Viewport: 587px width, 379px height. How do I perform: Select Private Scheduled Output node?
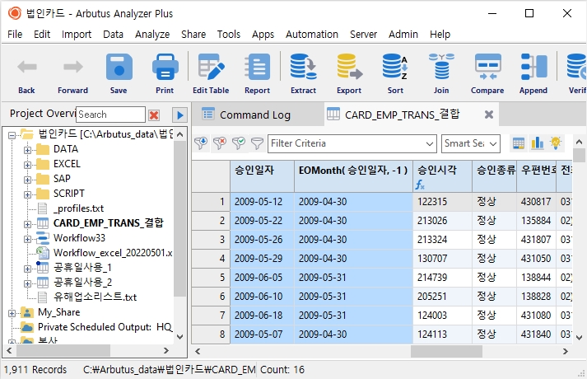(x=105, y=327)
